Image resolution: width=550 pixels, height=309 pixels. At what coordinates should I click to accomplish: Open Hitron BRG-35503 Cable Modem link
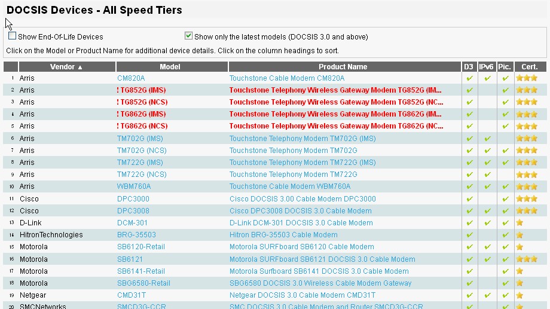pos(283,235)
